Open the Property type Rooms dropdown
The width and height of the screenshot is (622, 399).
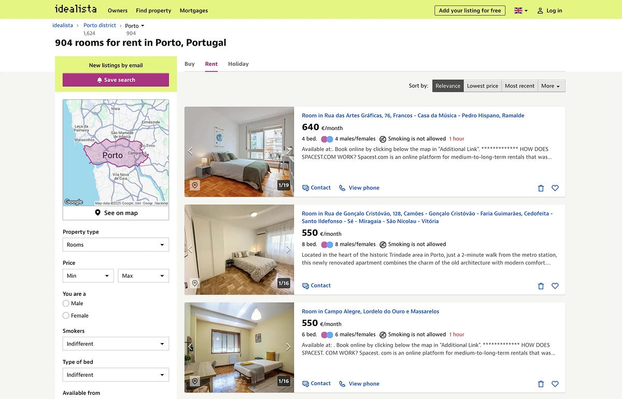(116, 245)
